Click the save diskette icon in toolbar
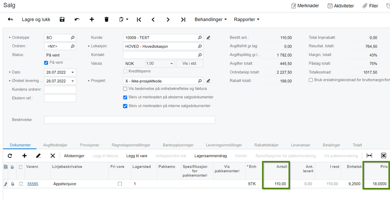This screenshot has width=390, height=199. pos(62,20)
